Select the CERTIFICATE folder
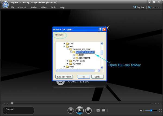The height and width of the screenshot is (116, 163). (84, 58)
